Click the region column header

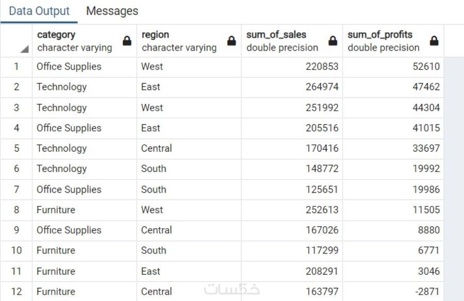point(179,41)
